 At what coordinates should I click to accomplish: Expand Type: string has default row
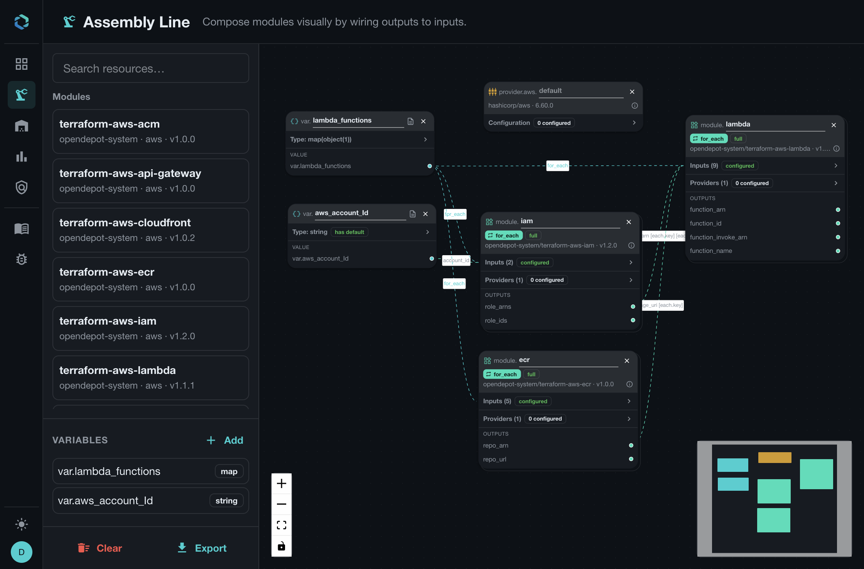361,232
